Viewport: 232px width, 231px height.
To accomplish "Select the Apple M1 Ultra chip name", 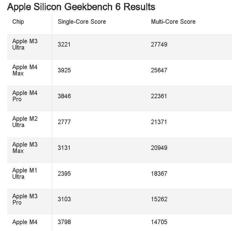I will pos(25,173).
